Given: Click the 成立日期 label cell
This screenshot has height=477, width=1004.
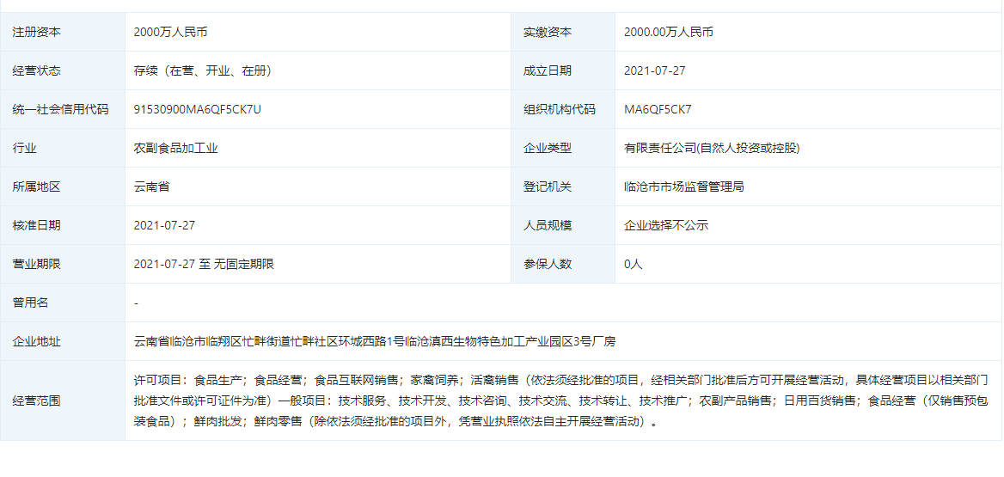Looking at the screenshot, I should (563, 70).
